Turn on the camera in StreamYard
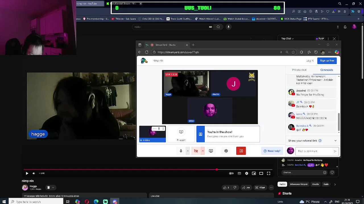364x204 pixels. (196, 151)
